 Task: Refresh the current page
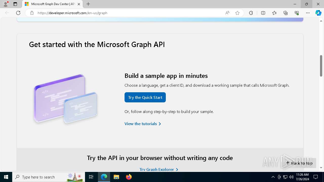click(18, 13)
